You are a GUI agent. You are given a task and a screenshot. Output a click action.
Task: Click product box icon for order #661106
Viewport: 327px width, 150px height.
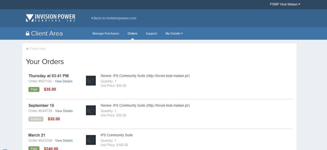pos(91,81)
